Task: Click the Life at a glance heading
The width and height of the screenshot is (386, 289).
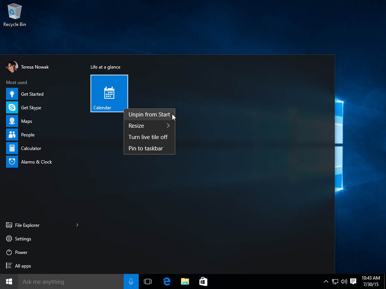Action: tap(106, 67)
